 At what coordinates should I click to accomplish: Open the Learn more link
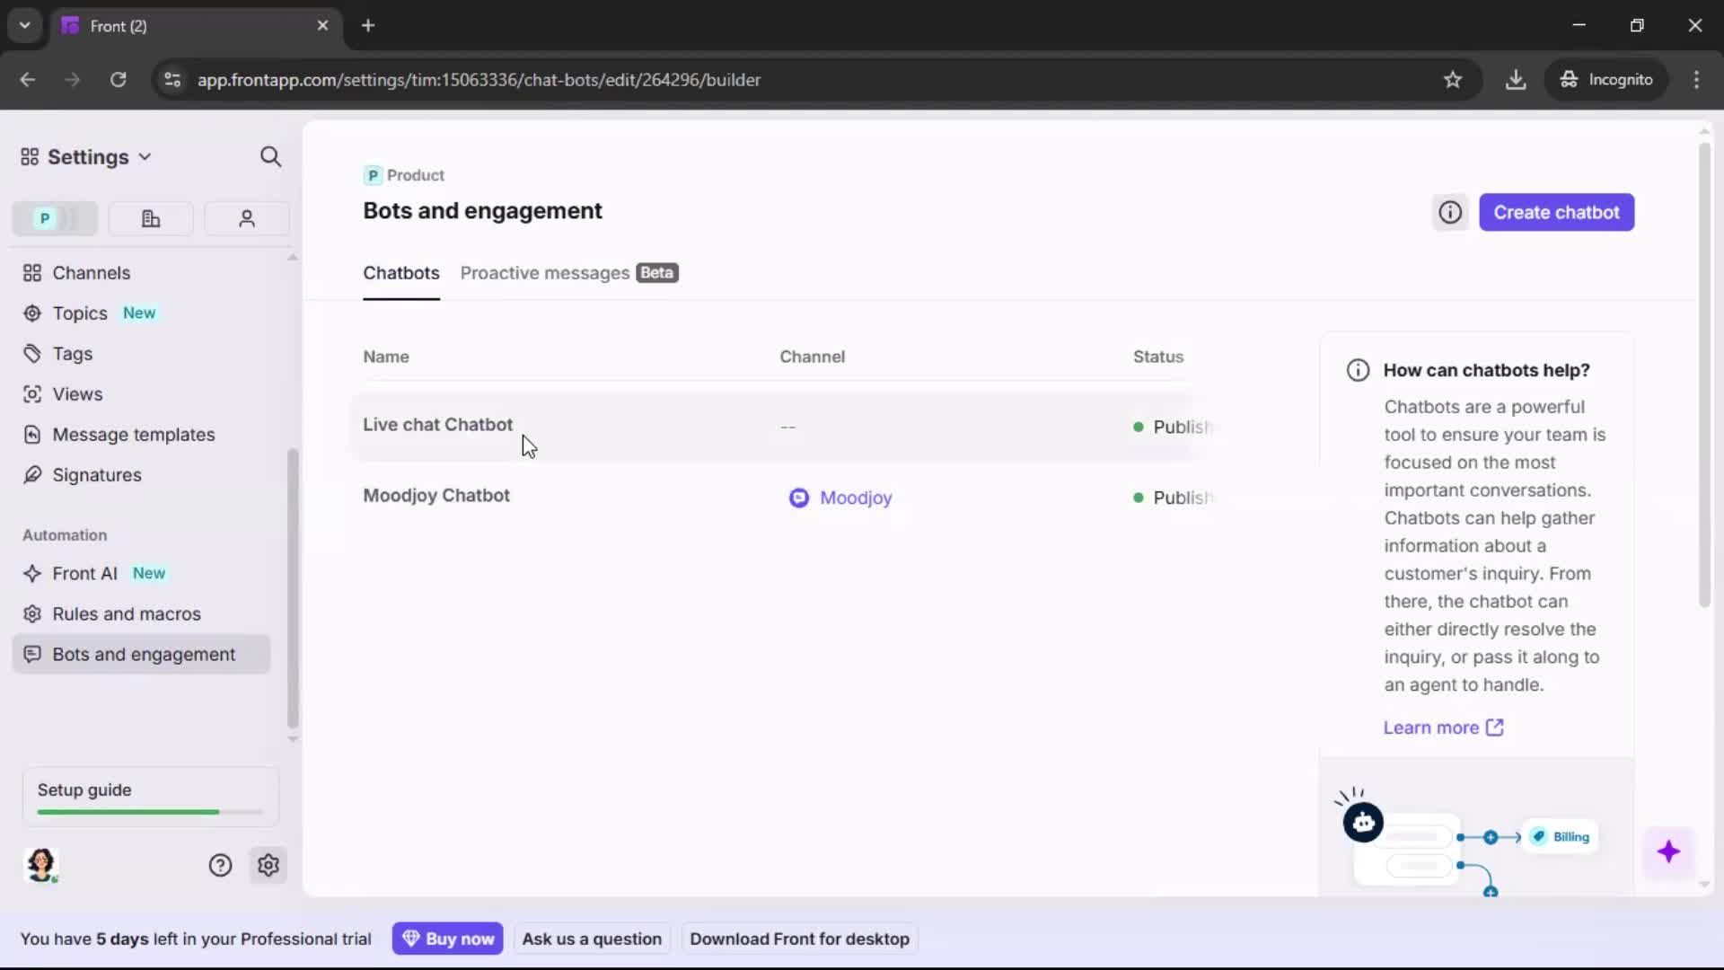click(x=1431, y=727)
